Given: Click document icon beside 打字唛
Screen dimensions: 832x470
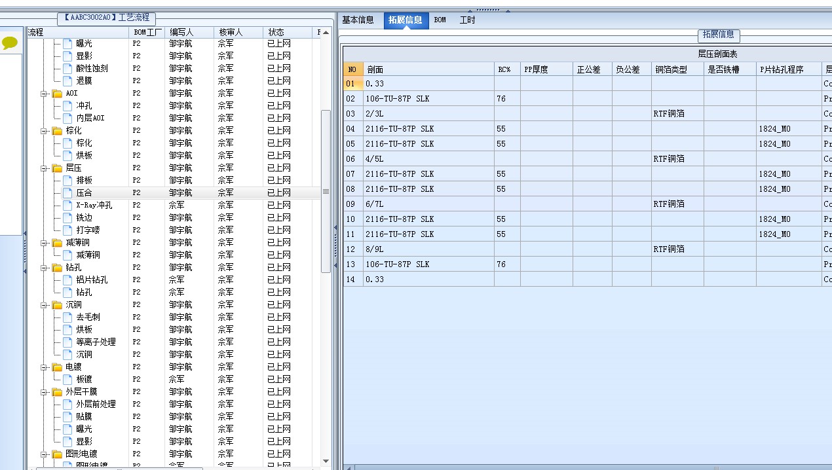Looking at the screenshot, I should coord(67,230).
